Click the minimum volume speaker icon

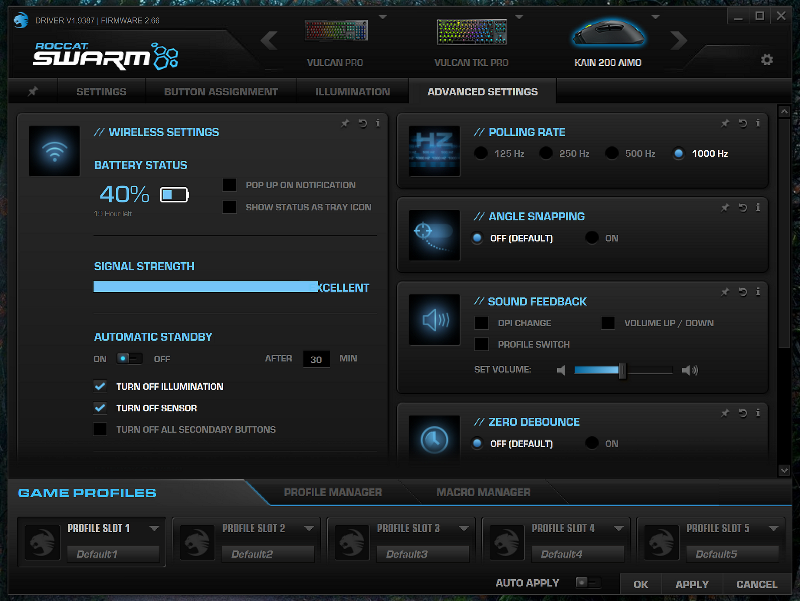click(x=561, y=370)
